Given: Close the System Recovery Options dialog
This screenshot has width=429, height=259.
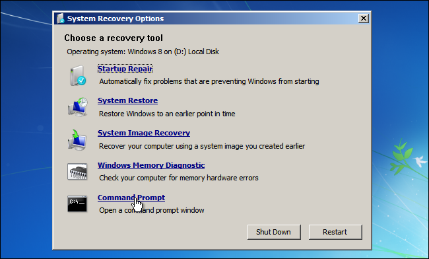Looking at the screenshot, I should (x=364, y=18).
